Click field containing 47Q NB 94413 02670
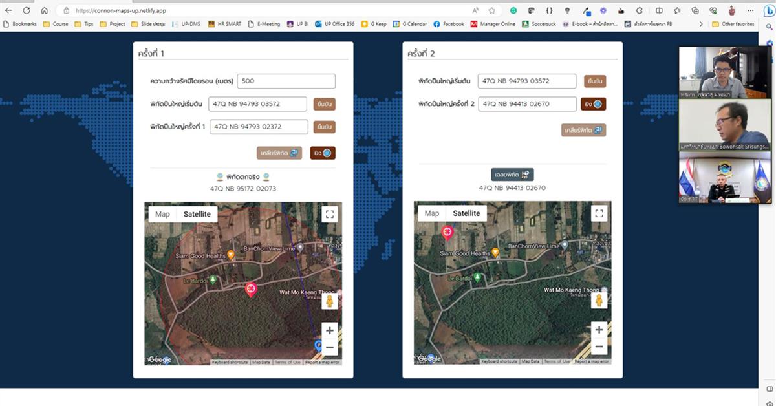Screen dimensions: 776x406 (x=527, y=103)
